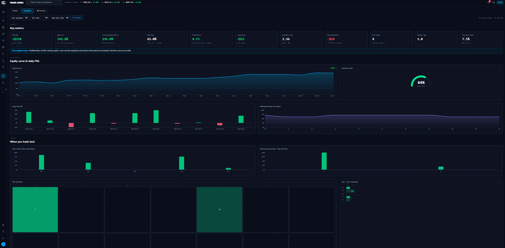Open the notifications bell
Image resolution: width=505 pixels, height=248 pixels.
point(488,2)
